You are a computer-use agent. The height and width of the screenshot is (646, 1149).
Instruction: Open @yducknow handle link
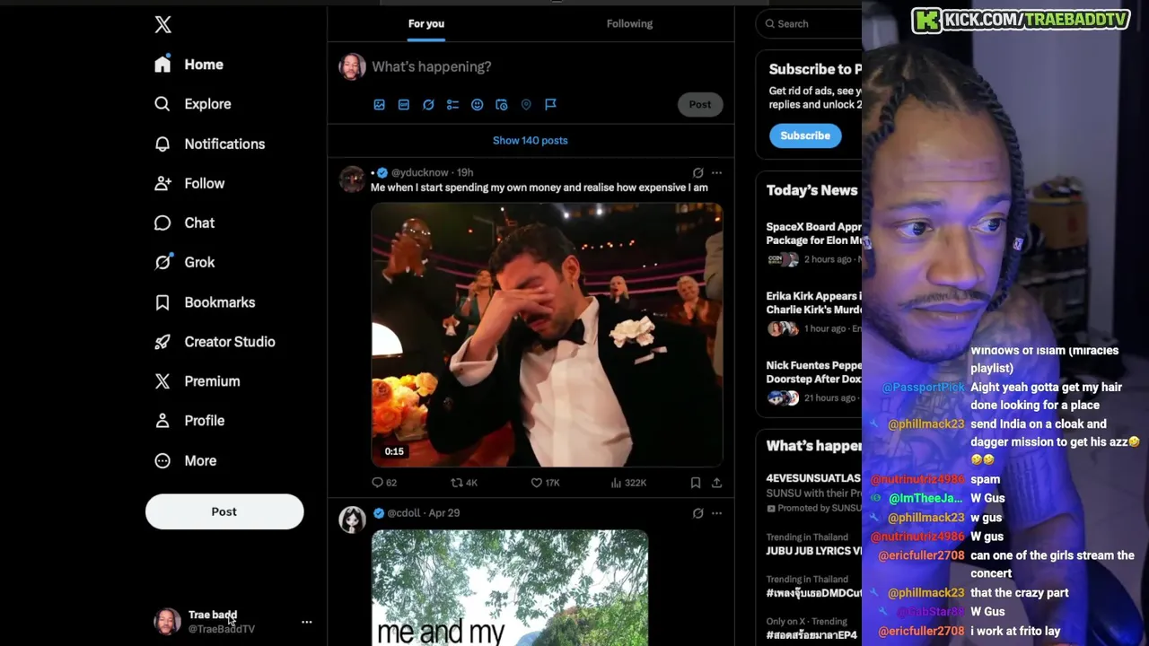point(419,172)
